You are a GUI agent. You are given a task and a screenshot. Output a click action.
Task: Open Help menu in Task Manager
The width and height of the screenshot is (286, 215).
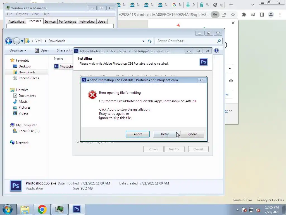pos(46,14)
